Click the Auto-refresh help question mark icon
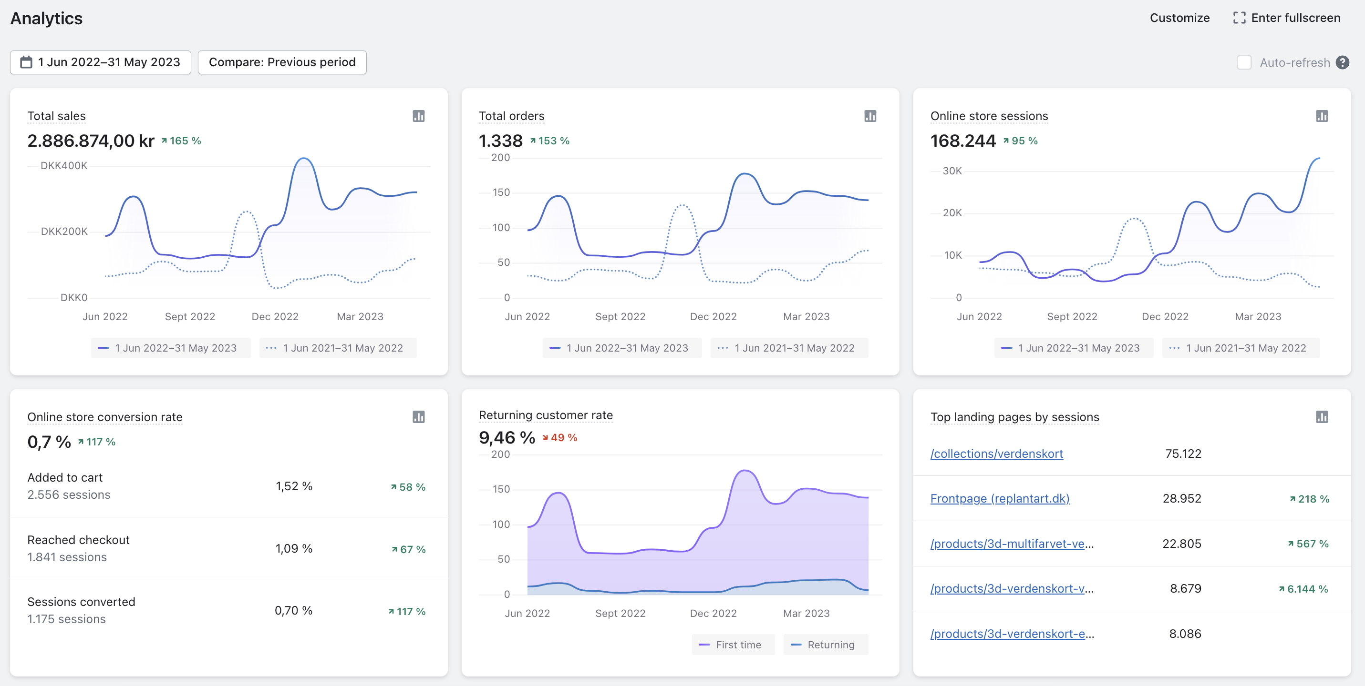The width and height of the screenshot is (1365, 686). 1342,62
